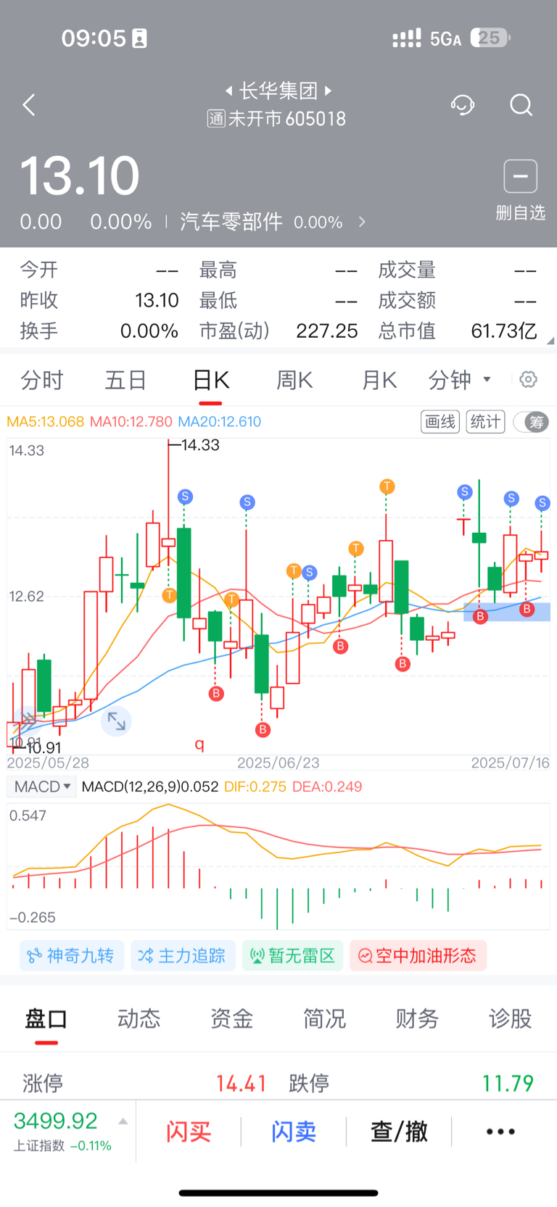Tap the 闪买 quick buy button
The height and width of the screenshot is (1207, 557).
point(189,1132)
